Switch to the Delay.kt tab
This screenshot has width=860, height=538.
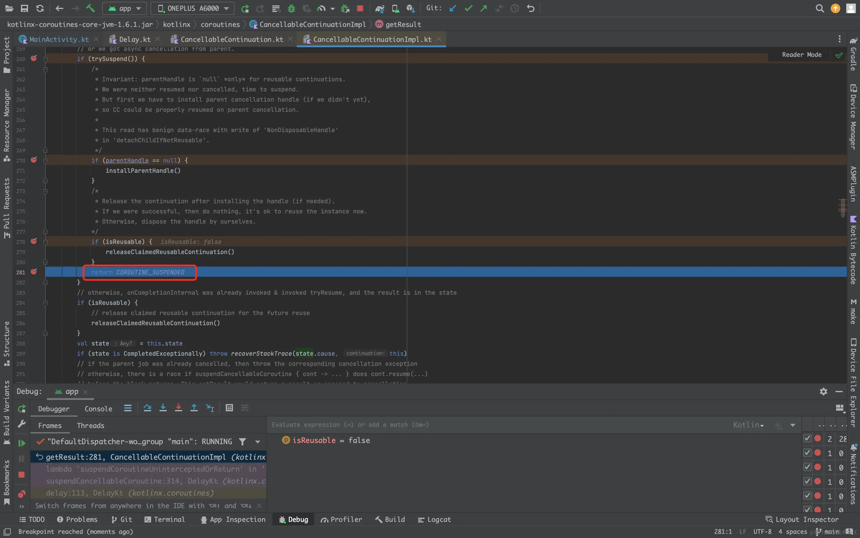coord(135,39)
